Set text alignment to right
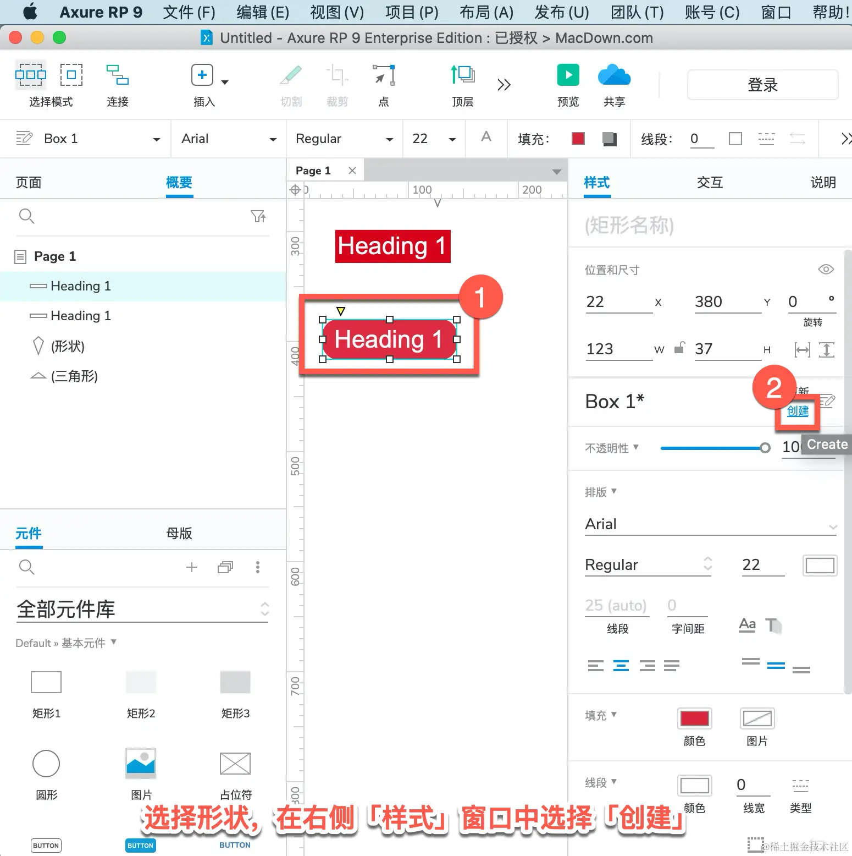 [x=647, y=666]
